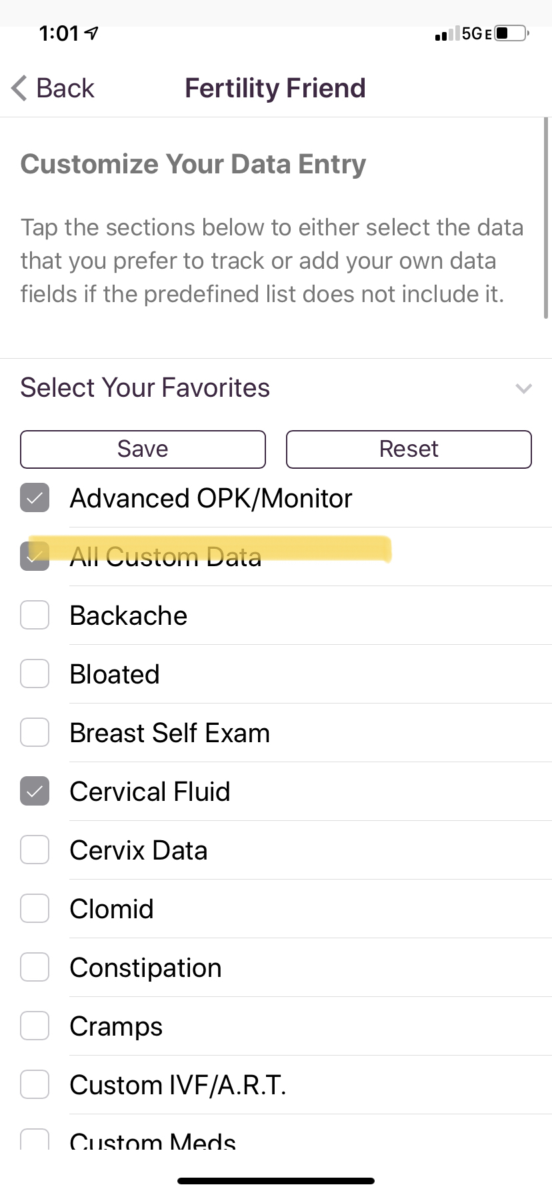
Task: Enable the Backache checkbox
Action: 35,615
